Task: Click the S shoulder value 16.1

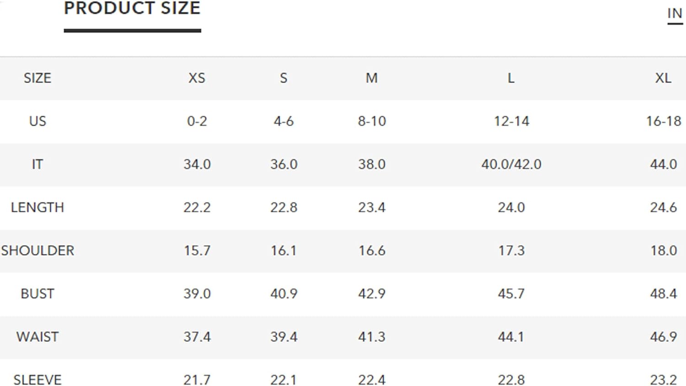Action: (x=284, y=250)
